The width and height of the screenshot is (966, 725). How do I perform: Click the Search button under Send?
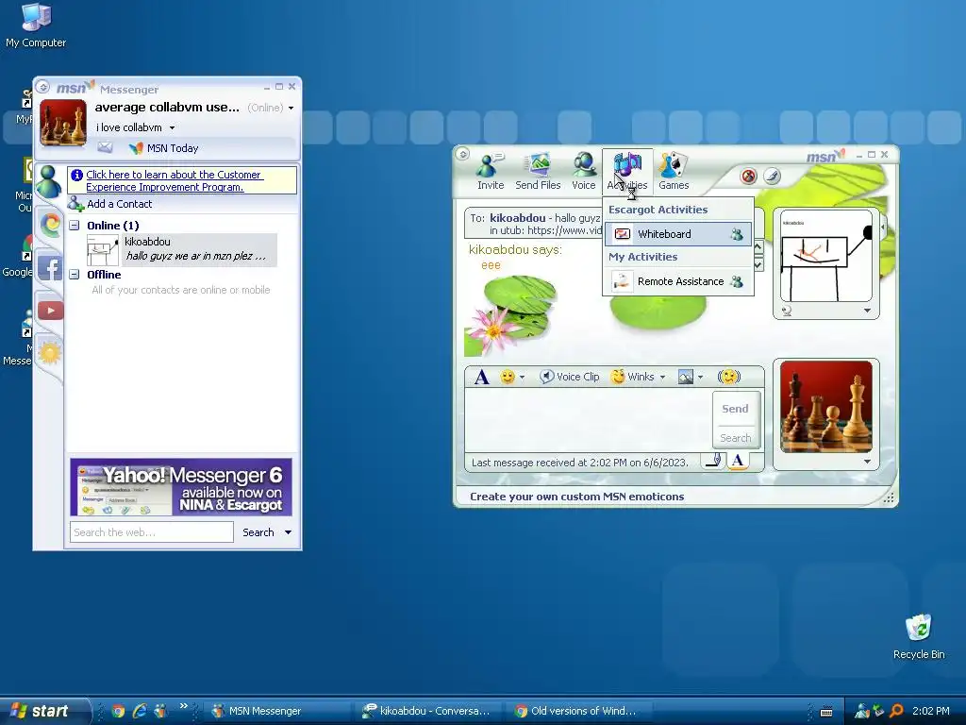[736, 438]
